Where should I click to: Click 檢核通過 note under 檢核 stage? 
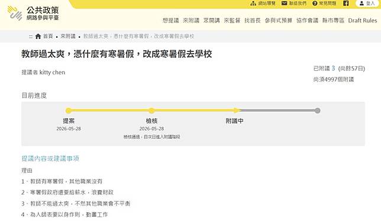(x=151, y=137)
